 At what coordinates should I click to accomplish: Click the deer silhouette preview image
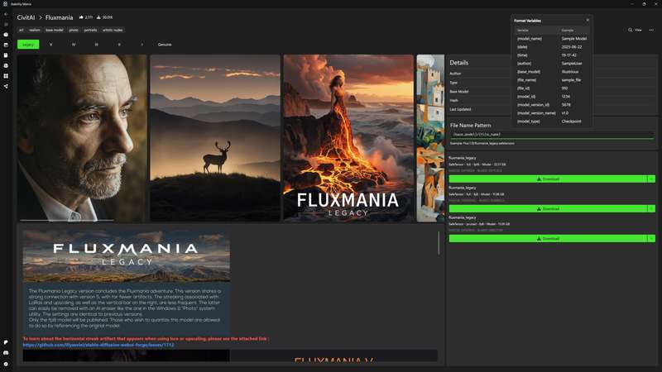pos(214,138)
